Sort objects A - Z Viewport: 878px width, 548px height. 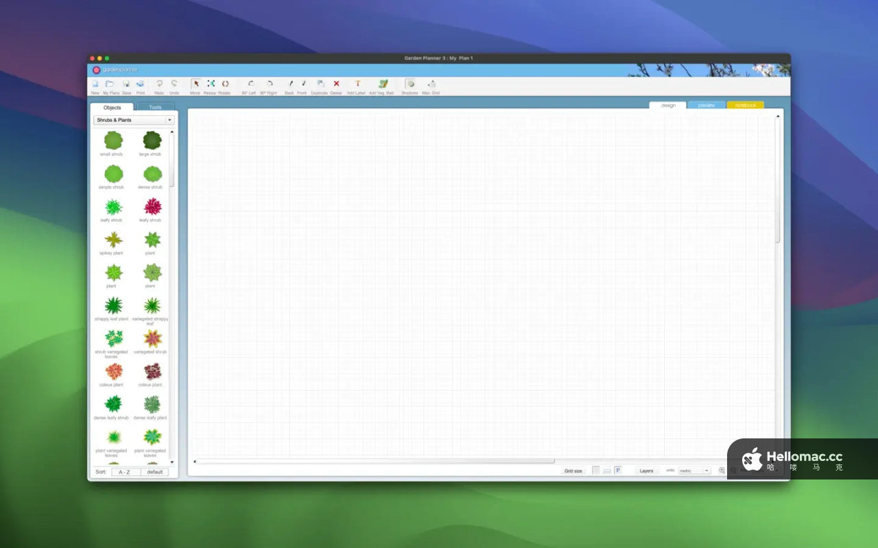pyautogui.click(x=126, y=472)
